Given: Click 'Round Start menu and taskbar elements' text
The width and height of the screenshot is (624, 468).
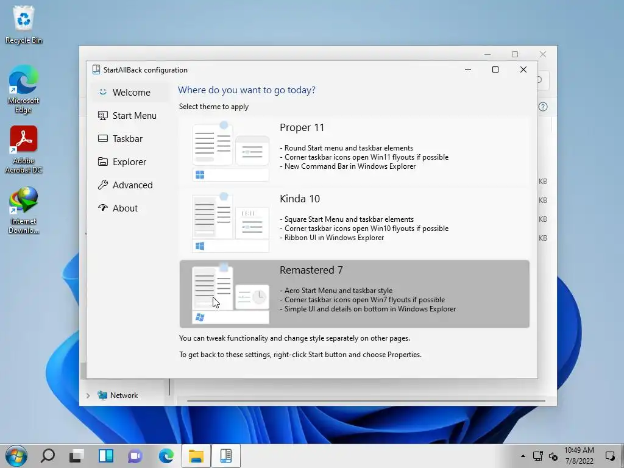Looking at the screenshot, I should (346, 148).
